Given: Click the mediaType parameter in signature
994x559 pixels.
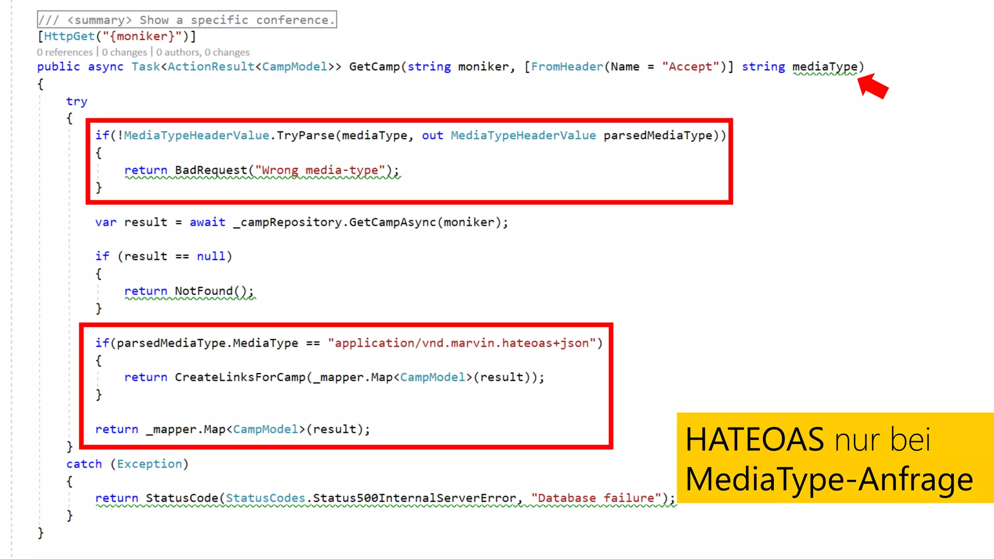Looking at the screenshot, I should [x=825, y=67].
